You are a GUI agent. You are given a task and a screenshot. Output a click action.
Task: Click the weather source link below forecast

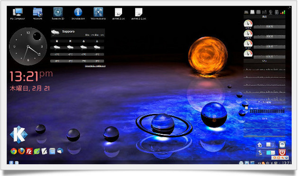95,66
